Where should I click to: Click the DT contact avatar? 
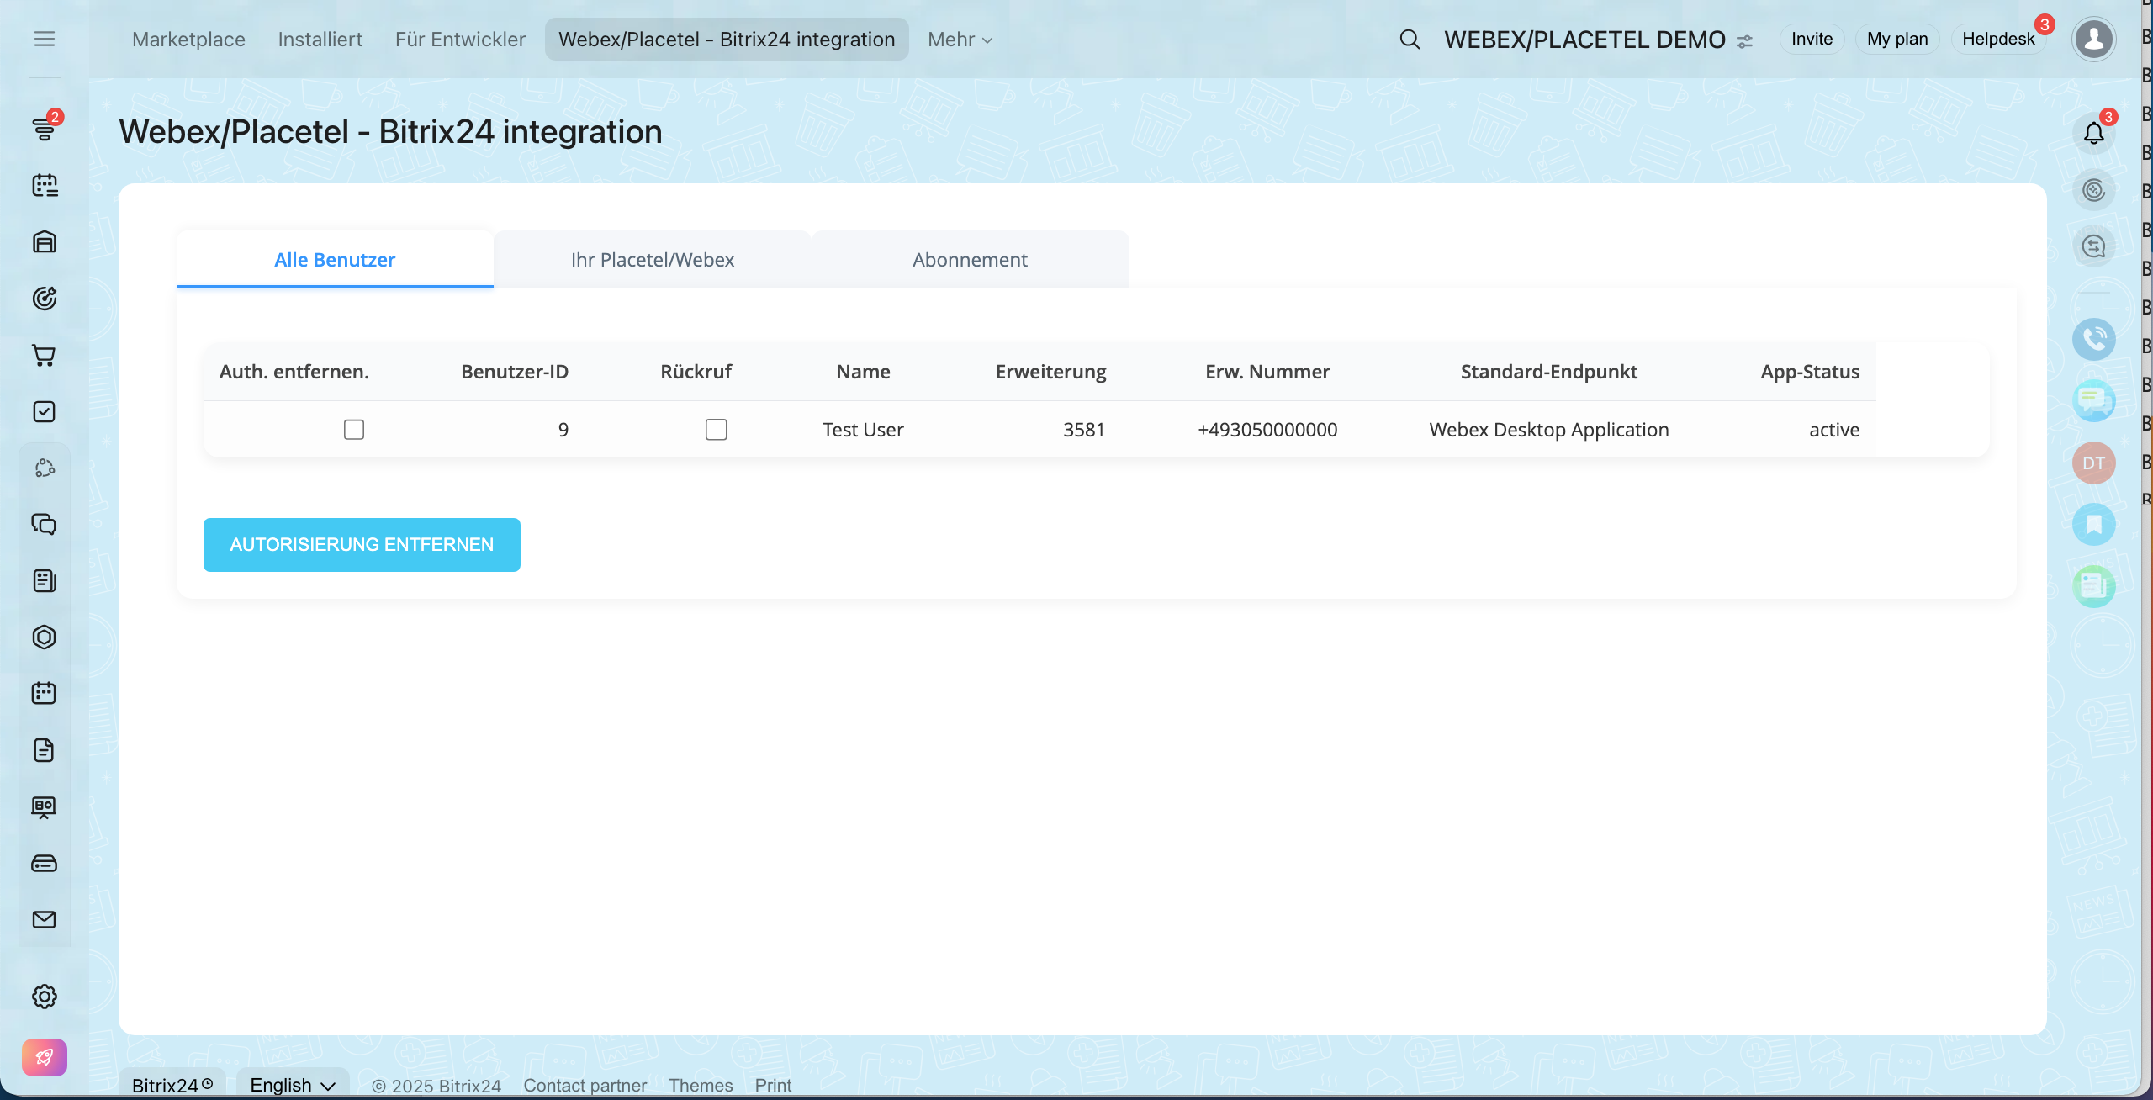[x=2093, y=463]
